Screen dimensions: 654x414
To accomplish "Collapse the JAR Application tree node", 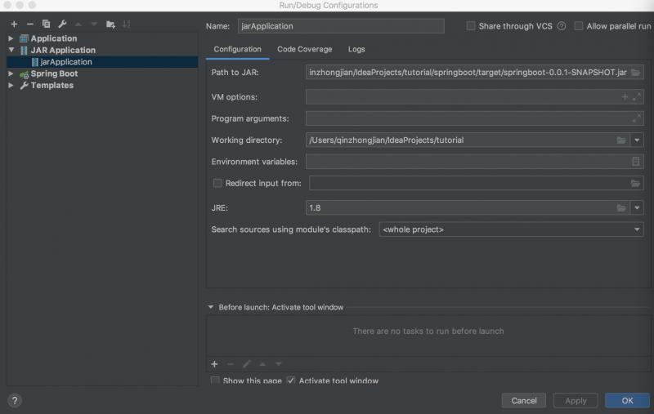I will (11, 51).
